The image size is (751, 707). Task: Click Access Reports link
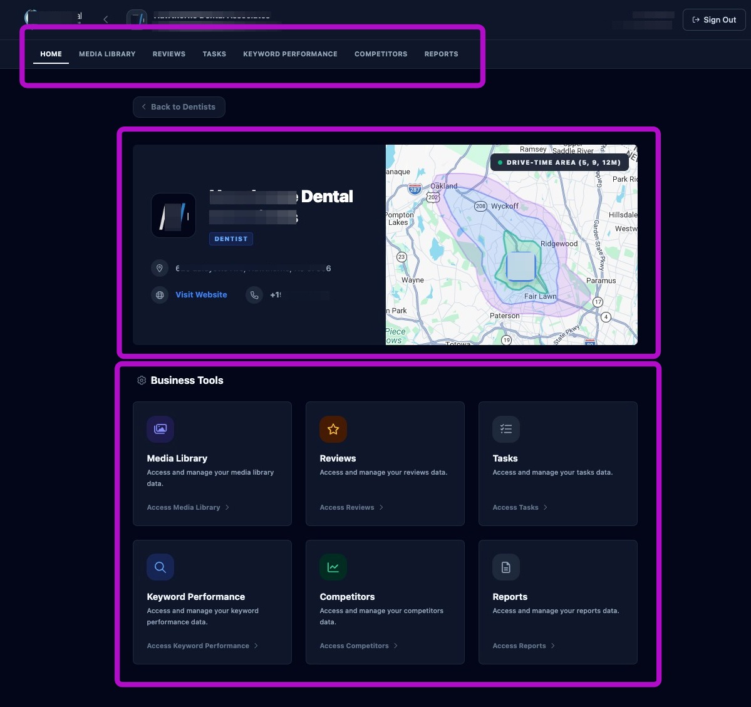[524, 646]
